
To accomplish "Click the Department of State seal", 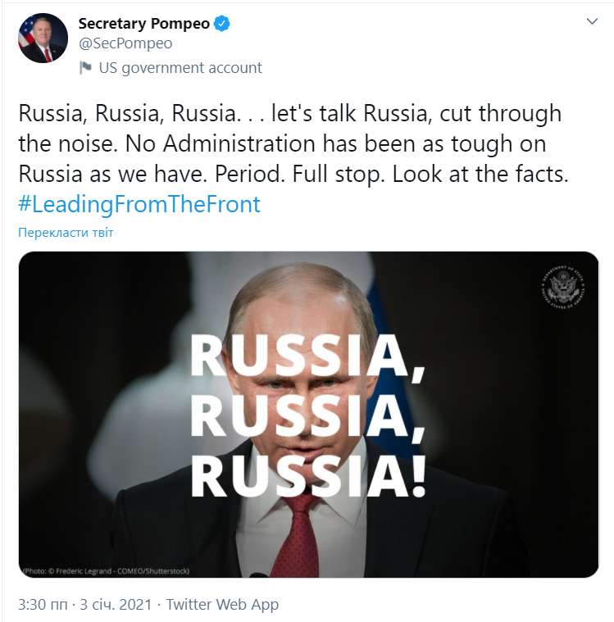I will [x=563, y=289].
